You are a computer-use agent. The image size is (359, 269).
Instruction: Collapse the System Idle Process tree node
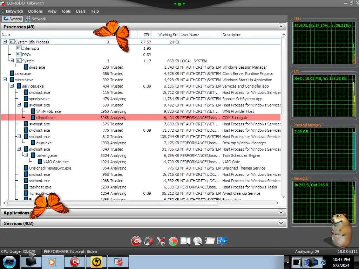coord(5,42)
